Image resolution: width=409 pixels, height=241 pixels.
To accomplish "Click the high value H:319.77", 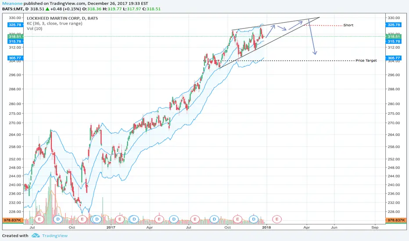I will pyautogui.click(x=112, y=9).
